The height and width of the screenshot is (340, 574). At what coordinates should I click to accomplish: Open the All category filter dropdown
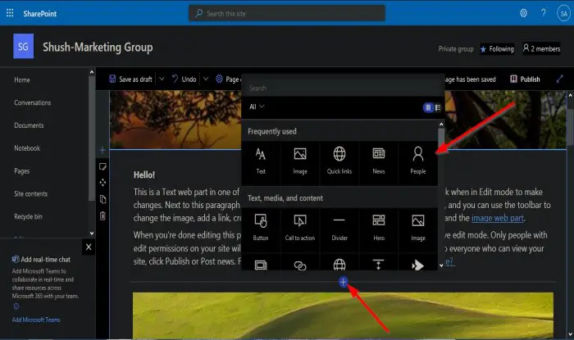pos(257,107)
